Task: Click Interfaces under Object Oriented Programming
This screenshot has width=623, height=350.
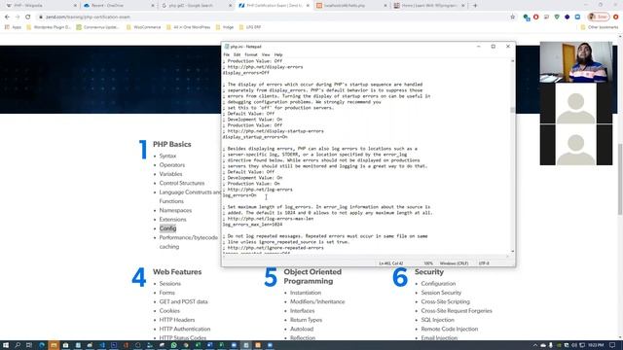Action: click(302, 311)
